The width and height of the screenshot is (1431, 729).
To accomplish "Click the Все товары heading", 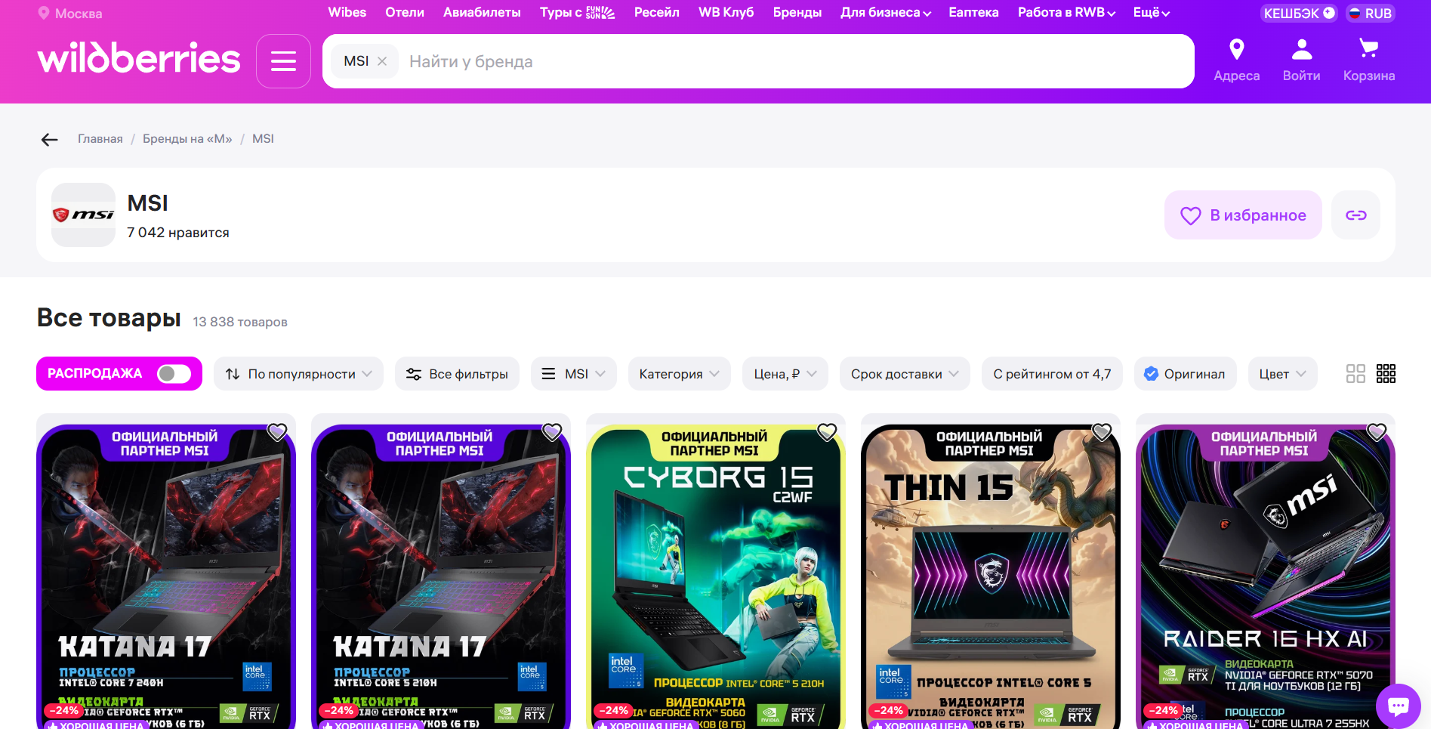I will (109, 318).
